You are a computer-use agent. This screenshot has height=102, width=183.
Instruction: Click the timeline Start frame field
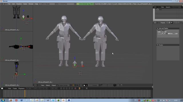click(33, 88)
